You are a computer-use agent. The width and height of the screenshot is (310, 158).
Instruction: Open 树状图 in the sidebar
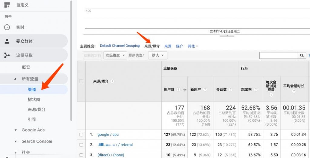click(x=34, y=99)
